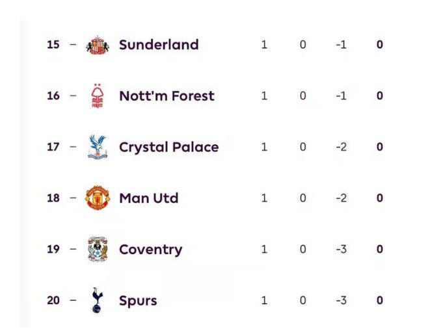The height and width of the screenshot is (336, 428).
Task: Click Man Utd's position movement dash
Action: tap(73, 198)
